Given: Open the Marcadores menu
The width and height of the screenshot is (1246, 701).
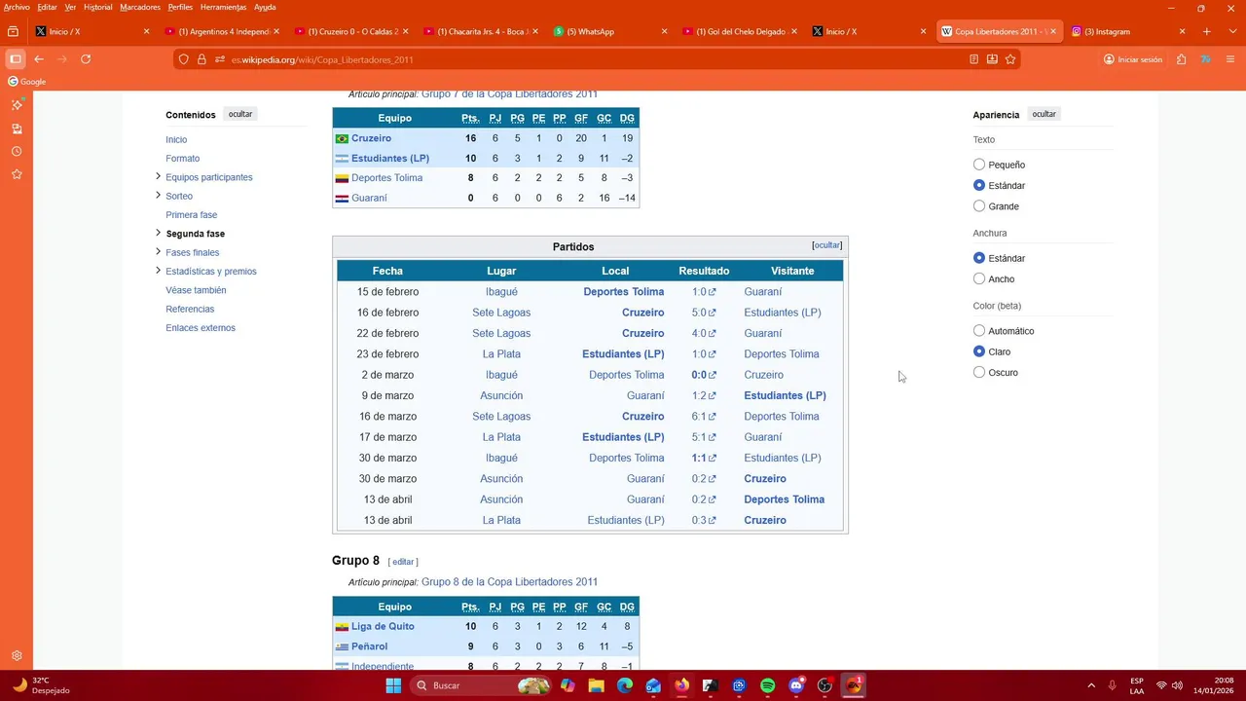Looking at the screenshot, I should pos(140,7).
